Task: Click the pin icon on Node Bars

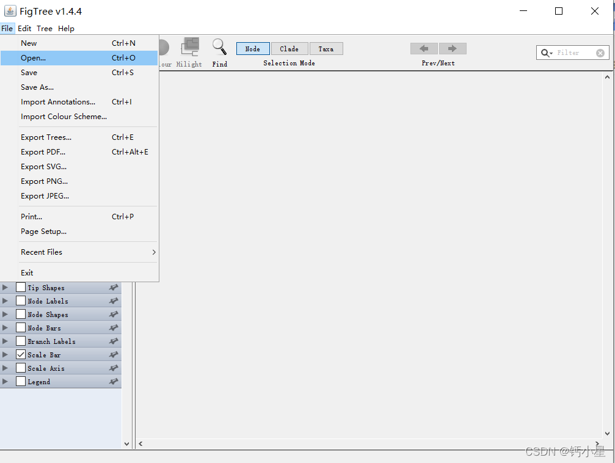Action: click(x=114, y=327)
